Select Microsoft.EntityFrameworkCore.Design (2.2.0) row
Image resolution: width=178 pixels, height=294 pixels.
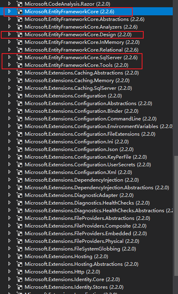[86, 35]
